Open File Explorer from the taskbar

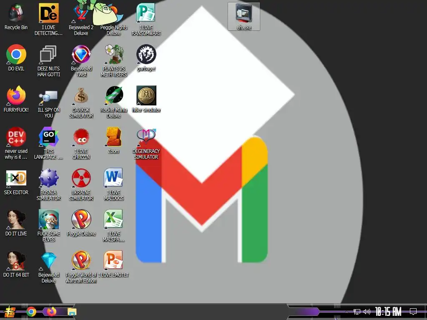[72, 312]
